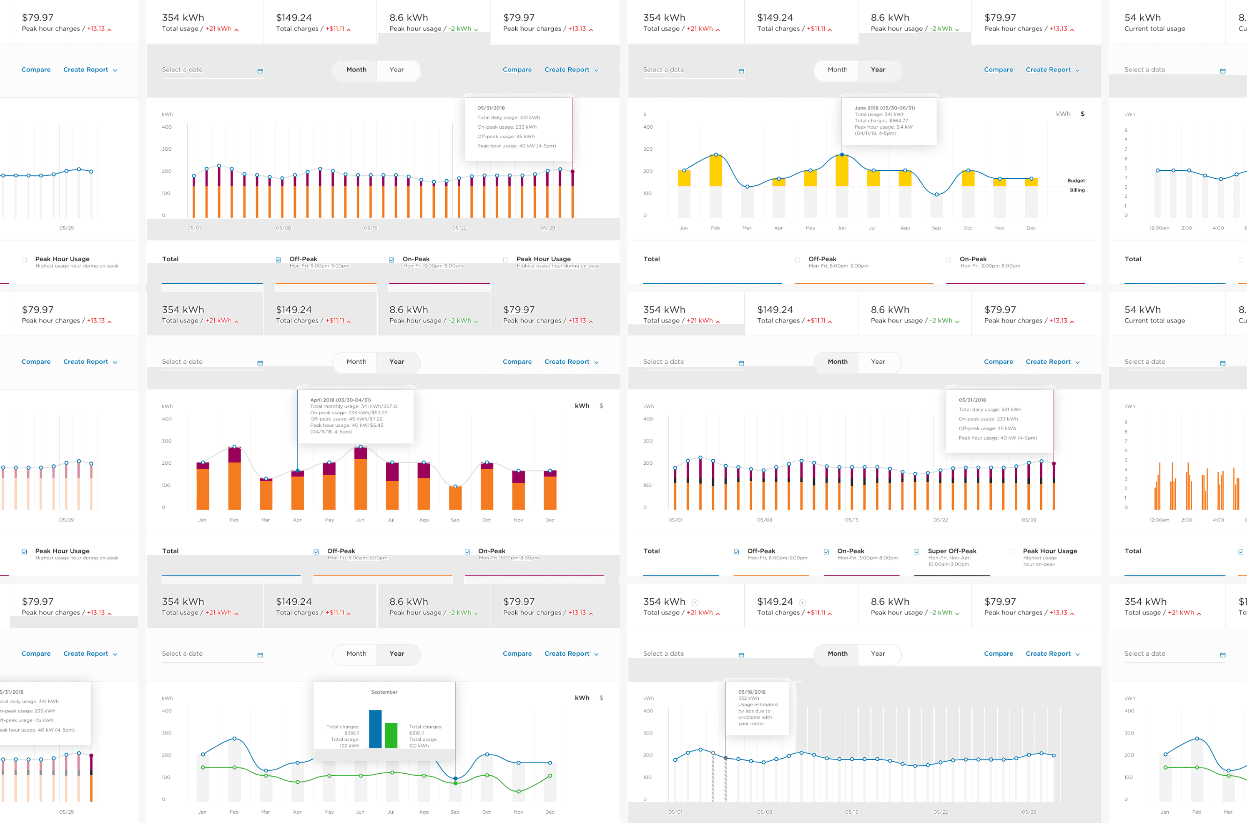
Task: Select Month tab above September comparison chart
Action: (x=356, y=653)
